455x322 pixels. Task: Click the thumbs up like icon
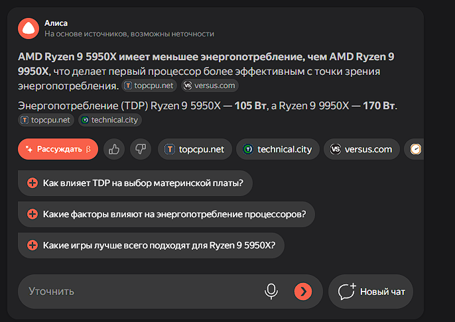114,149
